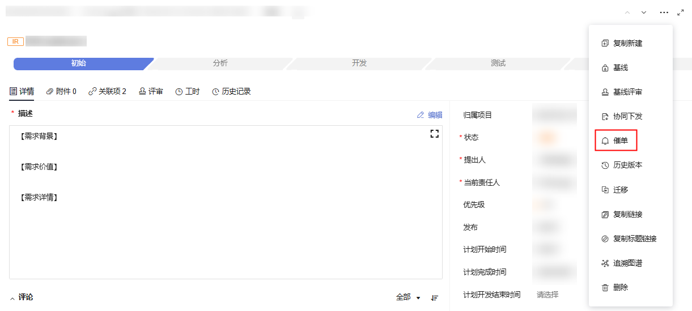Click the 优先级 field value
This screenshot has width=692, height=311.
[544, 205]
